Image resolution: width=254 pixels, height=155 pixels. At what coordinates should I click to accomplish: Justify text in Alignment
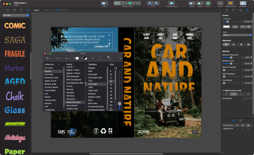(248, 44)
